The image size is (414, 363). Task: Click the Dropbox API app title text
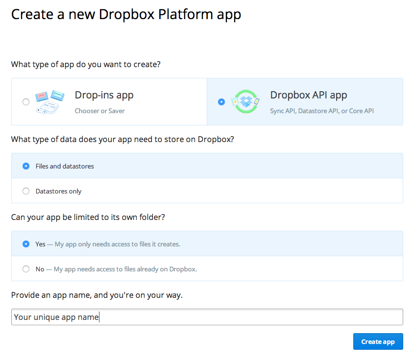point(308,95)
